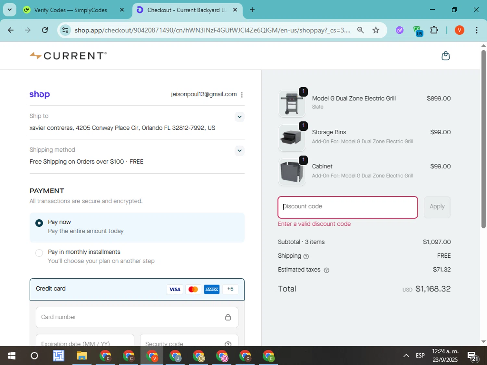Click the page vertical scrollbar thumb
The image size is (487, 365).
click(483, 139)
